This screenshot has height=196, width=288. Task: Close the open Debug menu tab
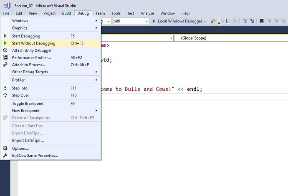83,13
